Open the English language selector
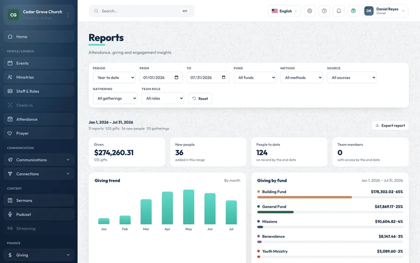This screenshot has height=263, width=420. pos(284,11)
